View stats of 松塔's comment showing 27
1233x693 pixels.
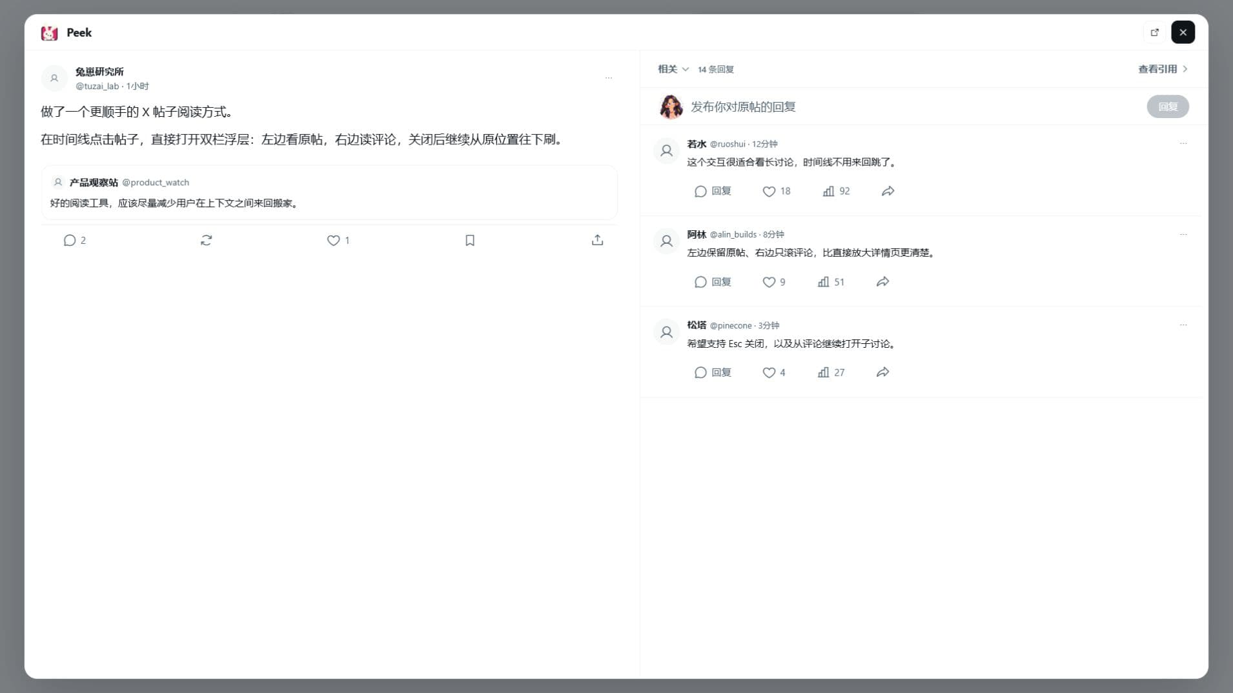click(x=831, y=372)
